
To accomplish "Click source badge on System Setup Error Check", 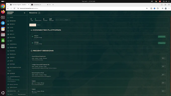I will [164, 75].
